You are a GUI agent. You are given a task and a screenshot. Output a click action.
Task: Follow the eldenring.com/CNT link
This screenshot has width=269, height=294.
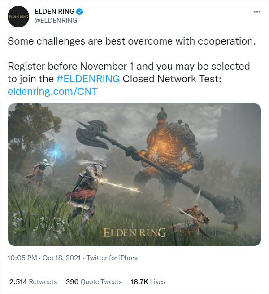coord(52,91)
